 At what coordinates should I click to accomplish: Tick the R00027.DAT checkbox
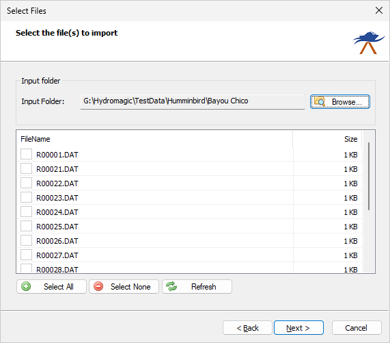pyautogui.click(x=26, y=255)
